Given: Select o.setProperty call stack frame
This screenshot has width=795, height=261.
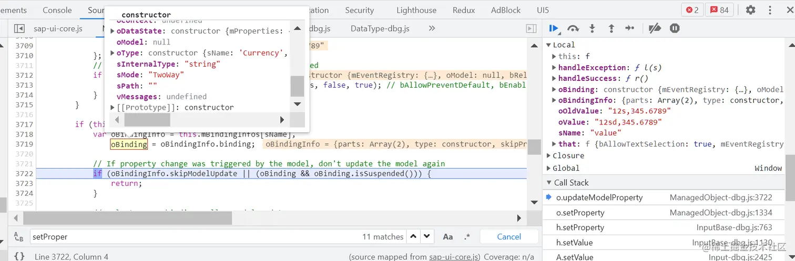Looking at the screenshot, I should (665, 213).
